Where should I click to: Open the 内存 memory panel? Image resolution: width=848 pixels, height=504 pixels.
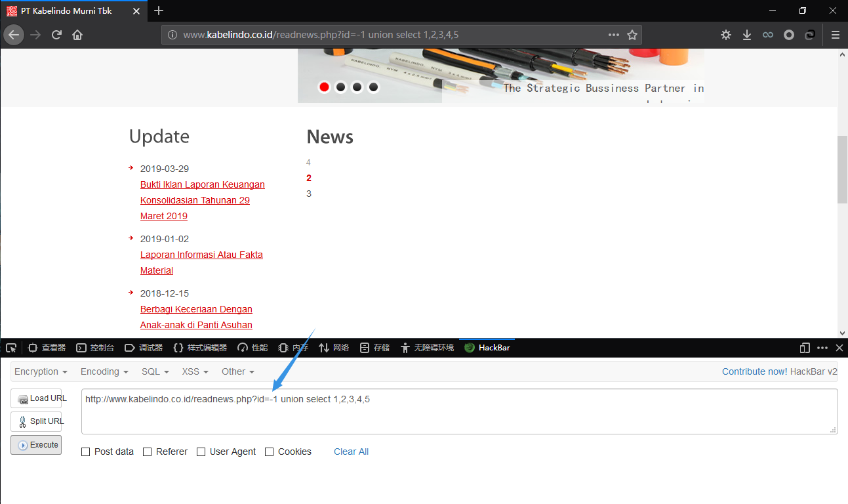pyautogui.click(x=293, y=348)
